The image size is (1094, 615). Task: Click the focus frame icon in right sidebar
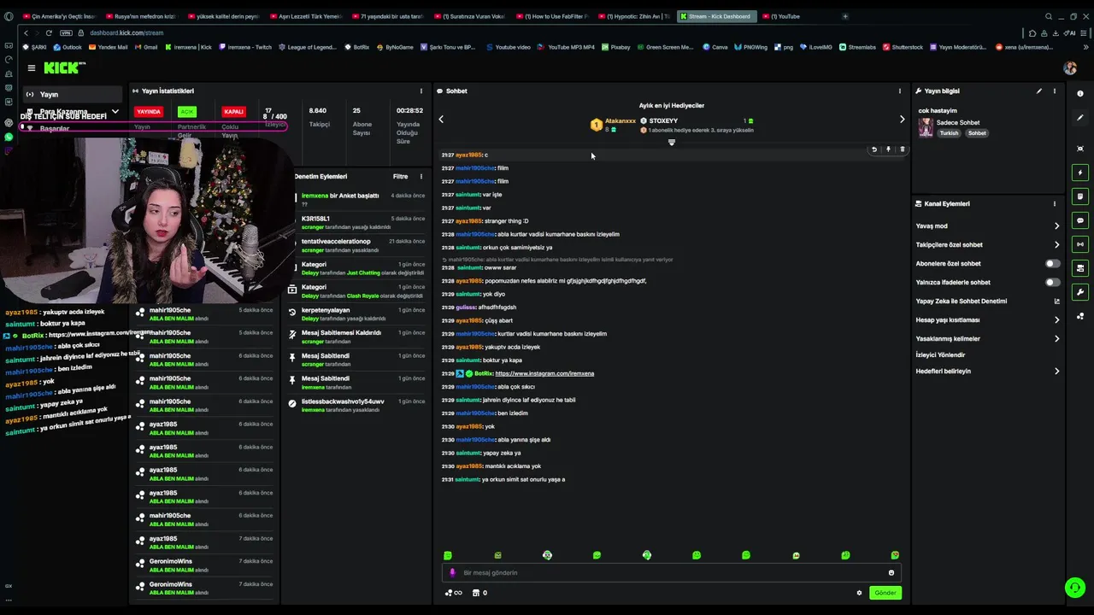click(x=1080, y=149)
